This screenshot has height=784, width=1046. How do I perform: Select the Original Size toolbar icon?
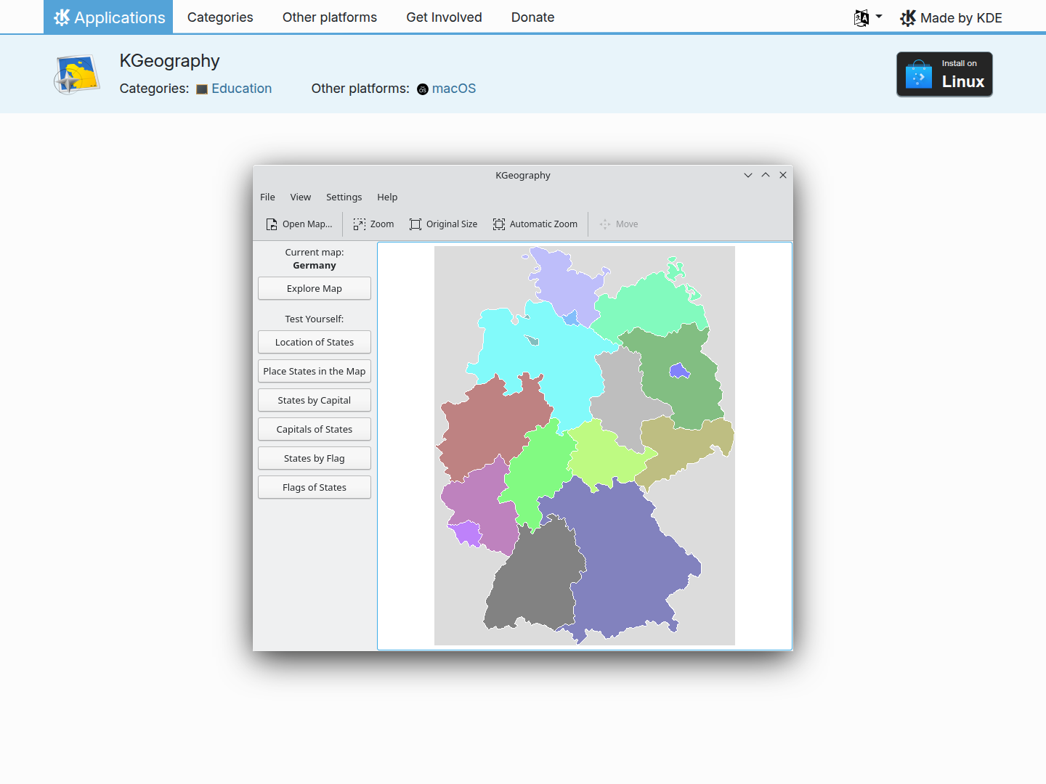point(415,224)
